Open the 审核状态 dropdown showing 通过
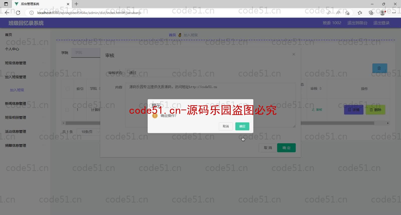This screenshot has height=215, width=401. click(152, 73)
